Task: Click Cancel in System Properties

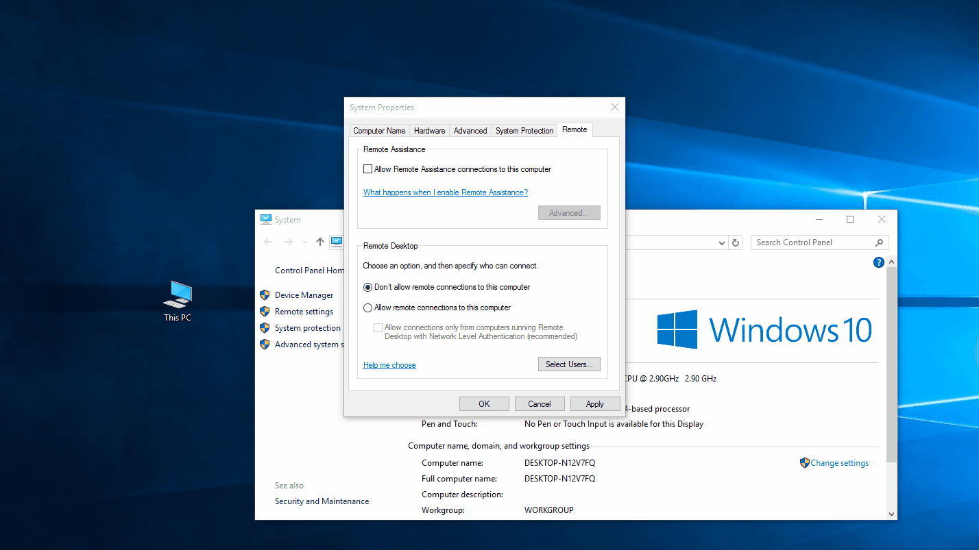Action: (540, 404)
